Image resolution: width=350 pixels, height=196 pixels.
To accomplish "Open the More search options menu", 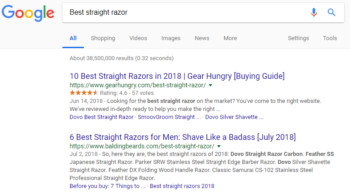I will point(230,38).
